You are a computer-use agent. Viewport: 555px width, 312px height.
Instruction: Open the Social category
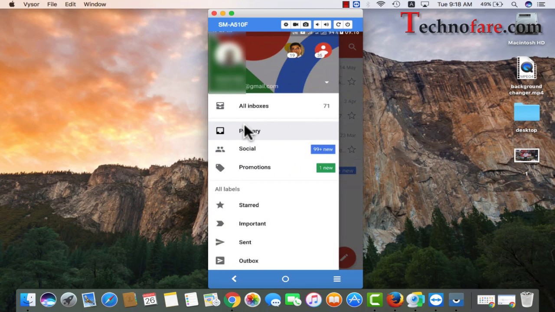(x=273, y=149)
